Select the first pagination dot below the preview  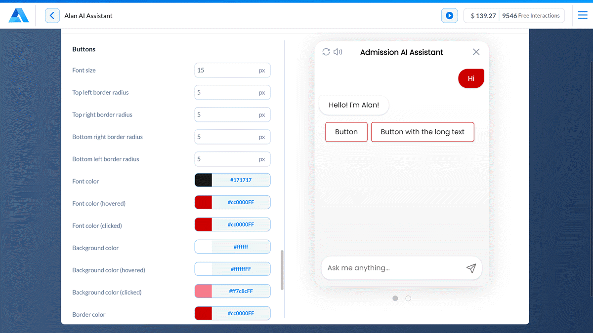pos(395,298)
